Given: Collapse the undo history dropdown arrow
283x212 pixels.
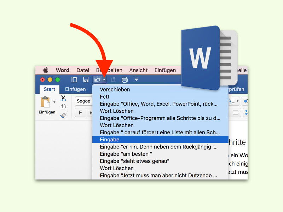Looking at the screenshot, I should [104, 80].
